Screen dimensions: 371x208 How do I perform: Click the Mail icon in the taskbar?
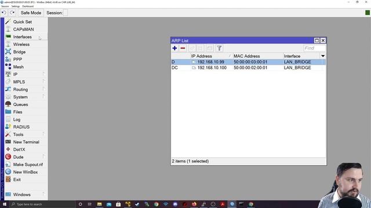click(109, 204)
